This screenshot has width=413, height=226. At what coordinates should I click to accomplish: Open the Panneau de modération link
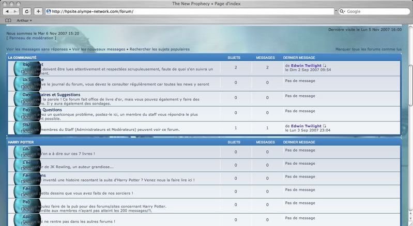[32, 38]
